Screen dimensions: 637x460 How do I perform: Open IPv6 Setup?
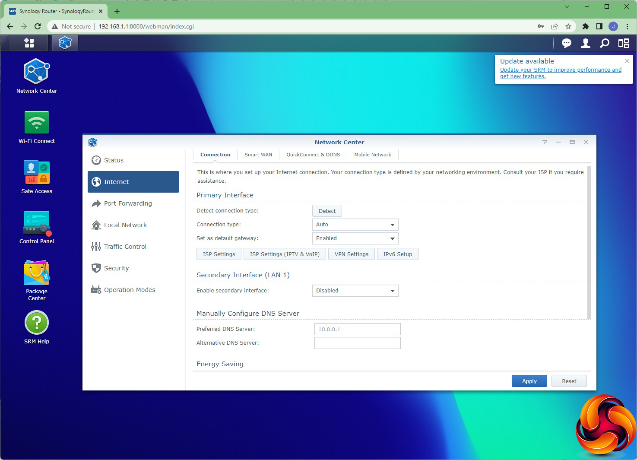tap(398, 254)
